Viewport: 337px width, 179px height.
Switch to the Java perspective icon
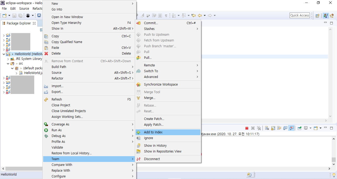326,15
